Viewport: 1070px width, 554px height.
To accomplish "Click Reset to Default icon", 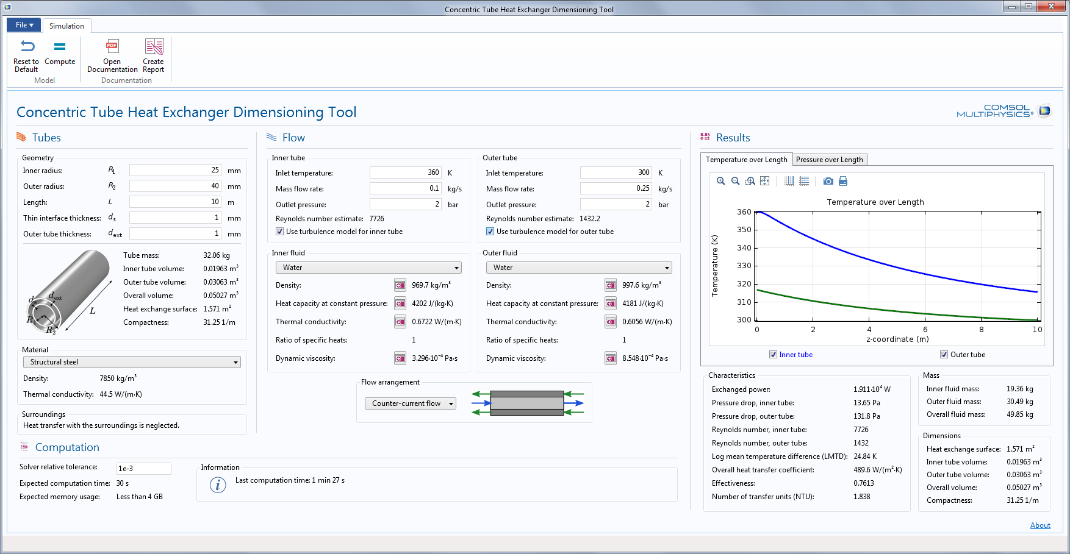I will [x=27, y=46].
